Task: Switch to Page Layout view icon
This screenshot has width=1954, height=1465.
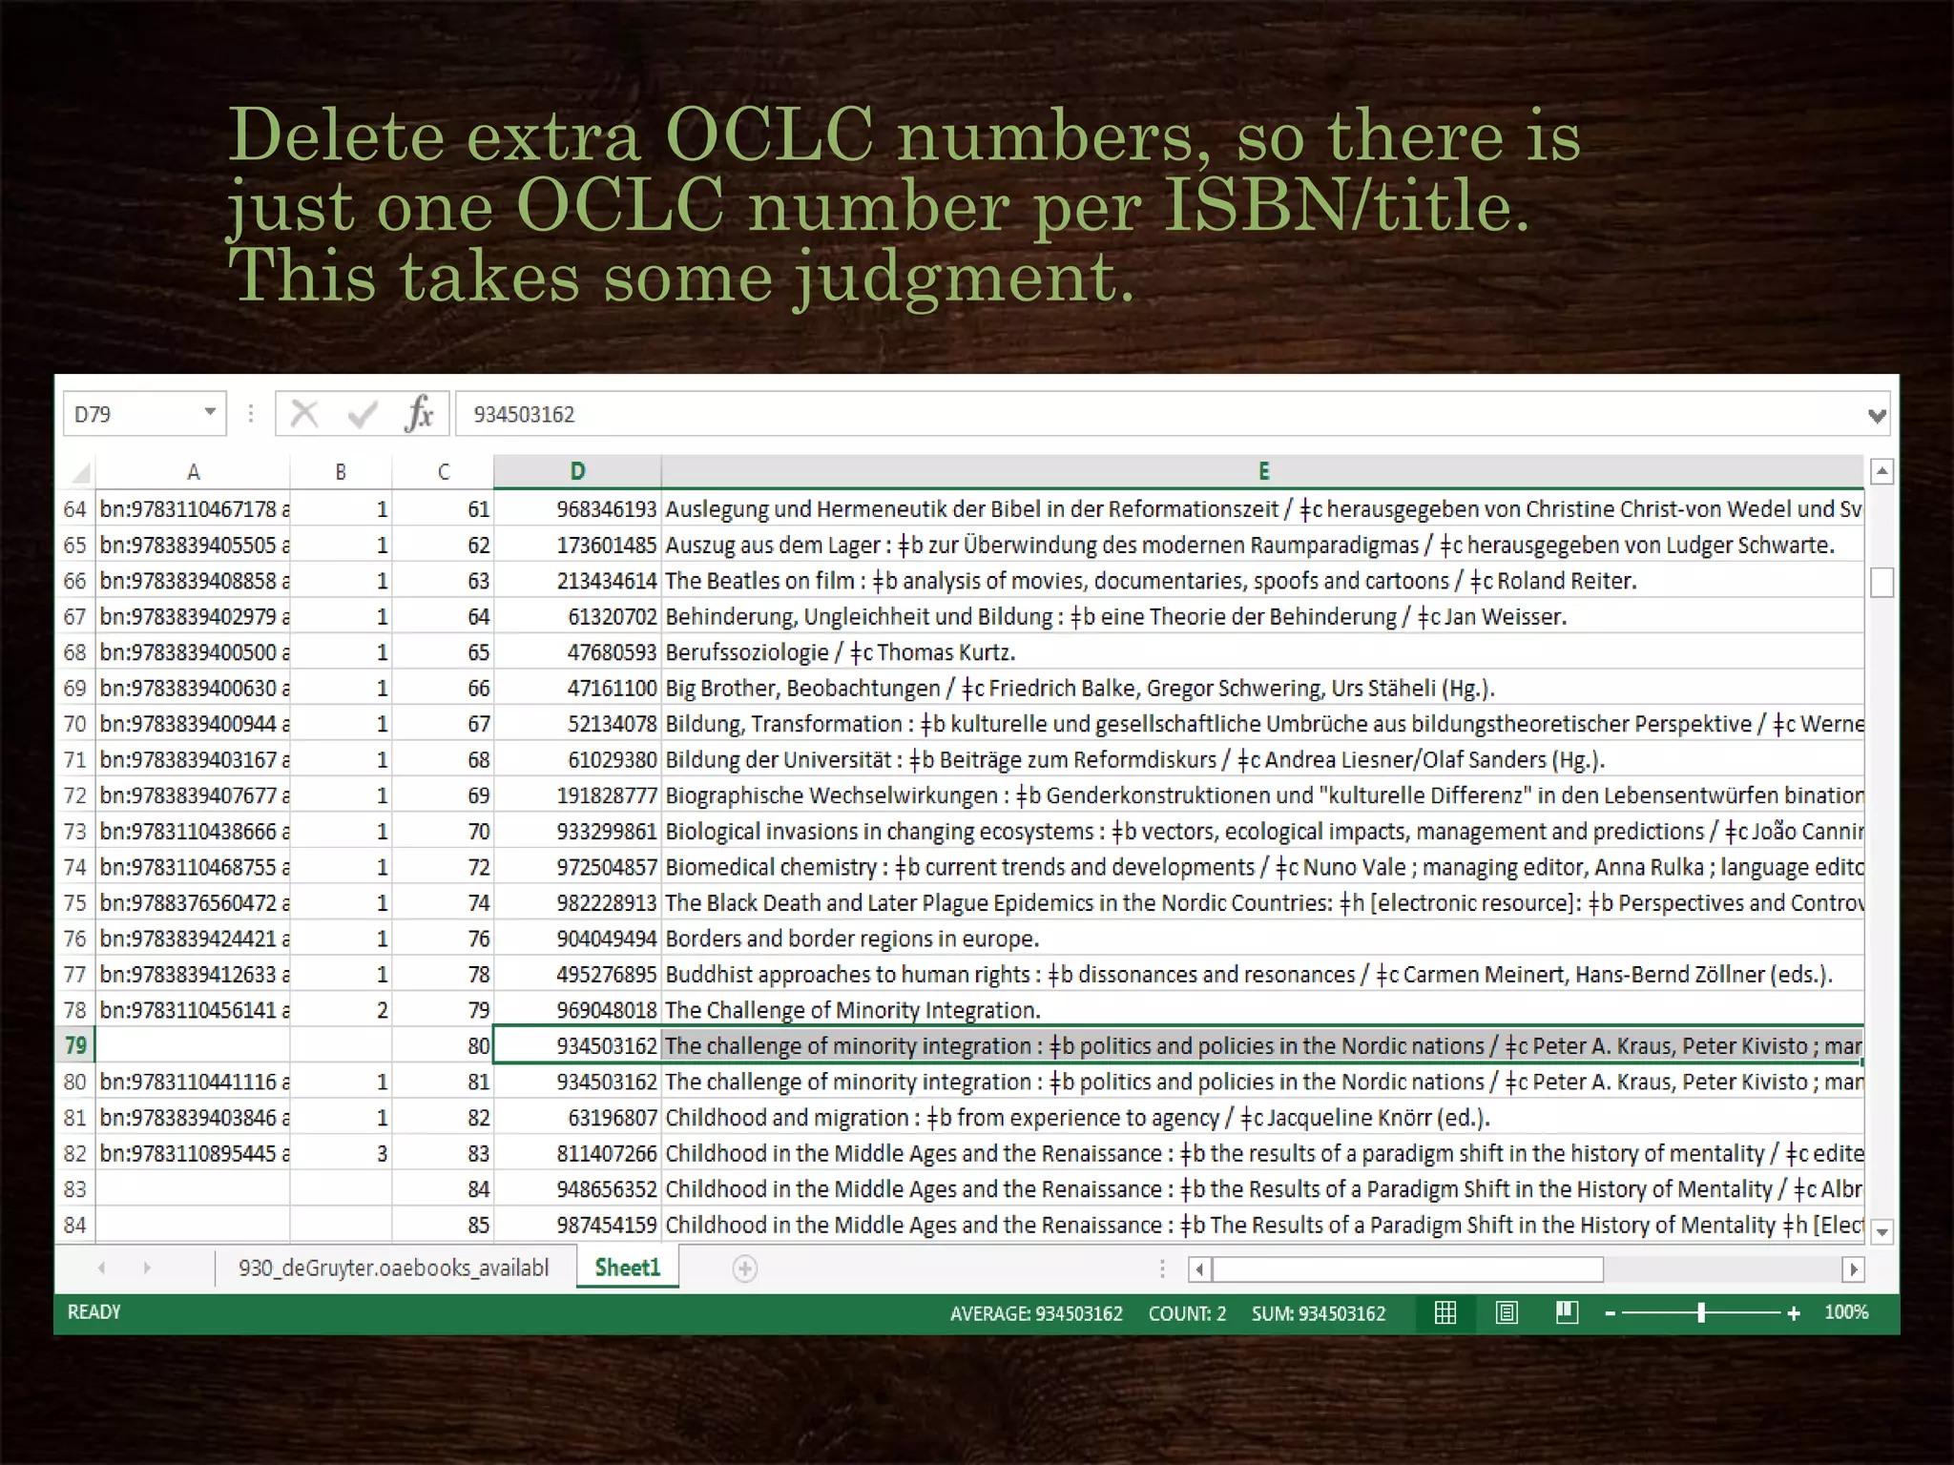Action: (1507, 1313)
